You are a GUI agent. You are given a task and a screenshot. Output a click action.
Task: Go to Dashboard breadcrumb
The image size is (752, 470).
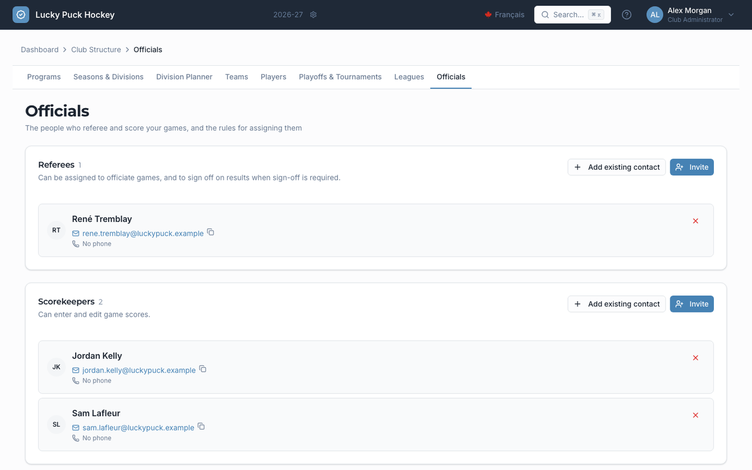pyautogui.click(x=40, y=50)
